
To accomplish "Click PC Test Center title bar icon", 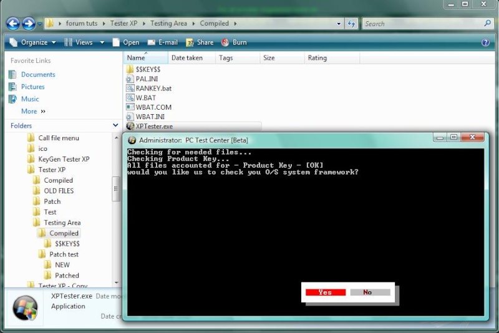I will click(x=132, y=140).
